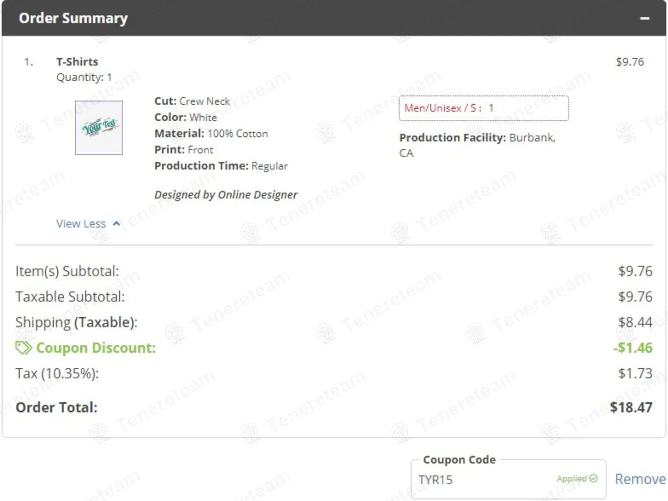Click the Tax (10.35%) label
This screenshot has height=501, width=668.
pyautogui.click(x=57, y=373)
